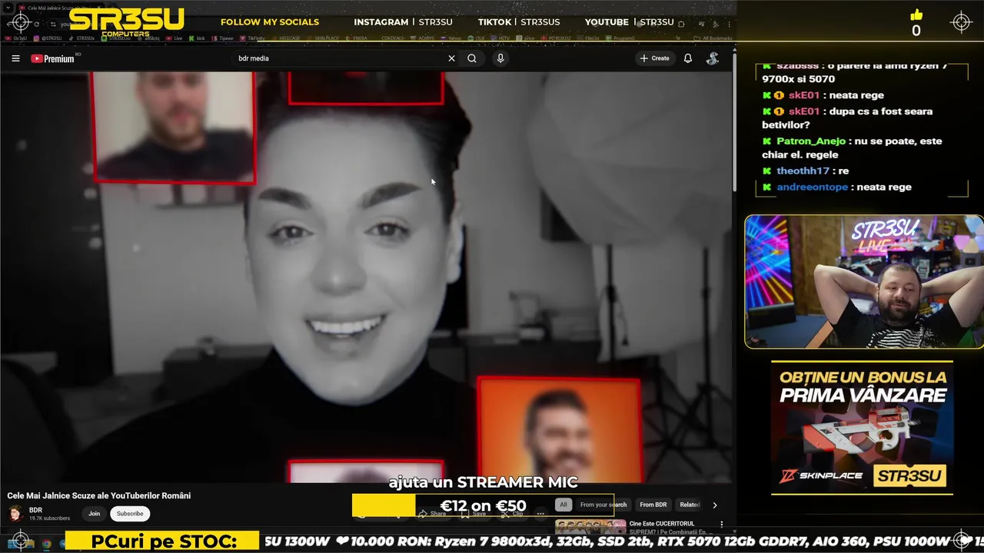Click chat username andreeontope
984x553 pixels.
[x=812, y=187]
